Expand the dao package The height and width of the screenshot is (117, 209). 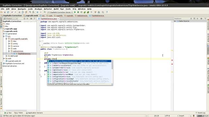(9, 41)
